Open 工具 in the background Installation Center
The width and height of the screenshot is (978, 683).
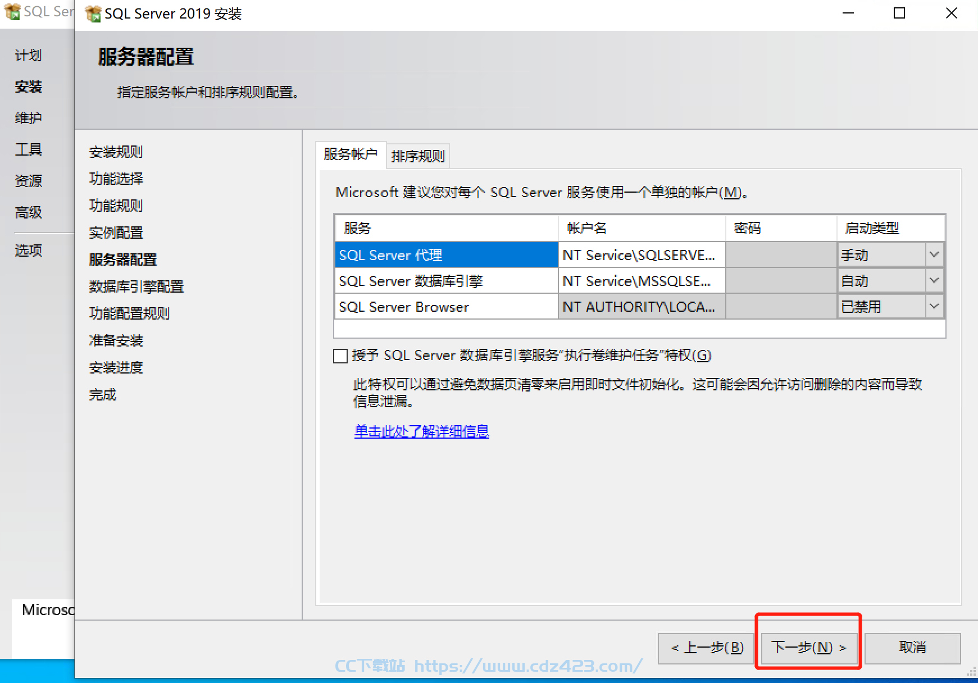click(29, 149)
